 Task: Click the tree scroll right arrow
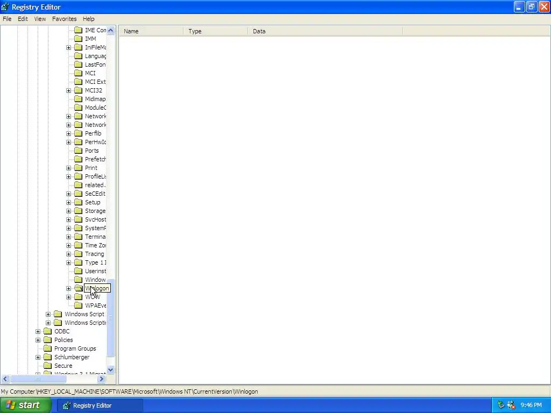pos(102,379)
